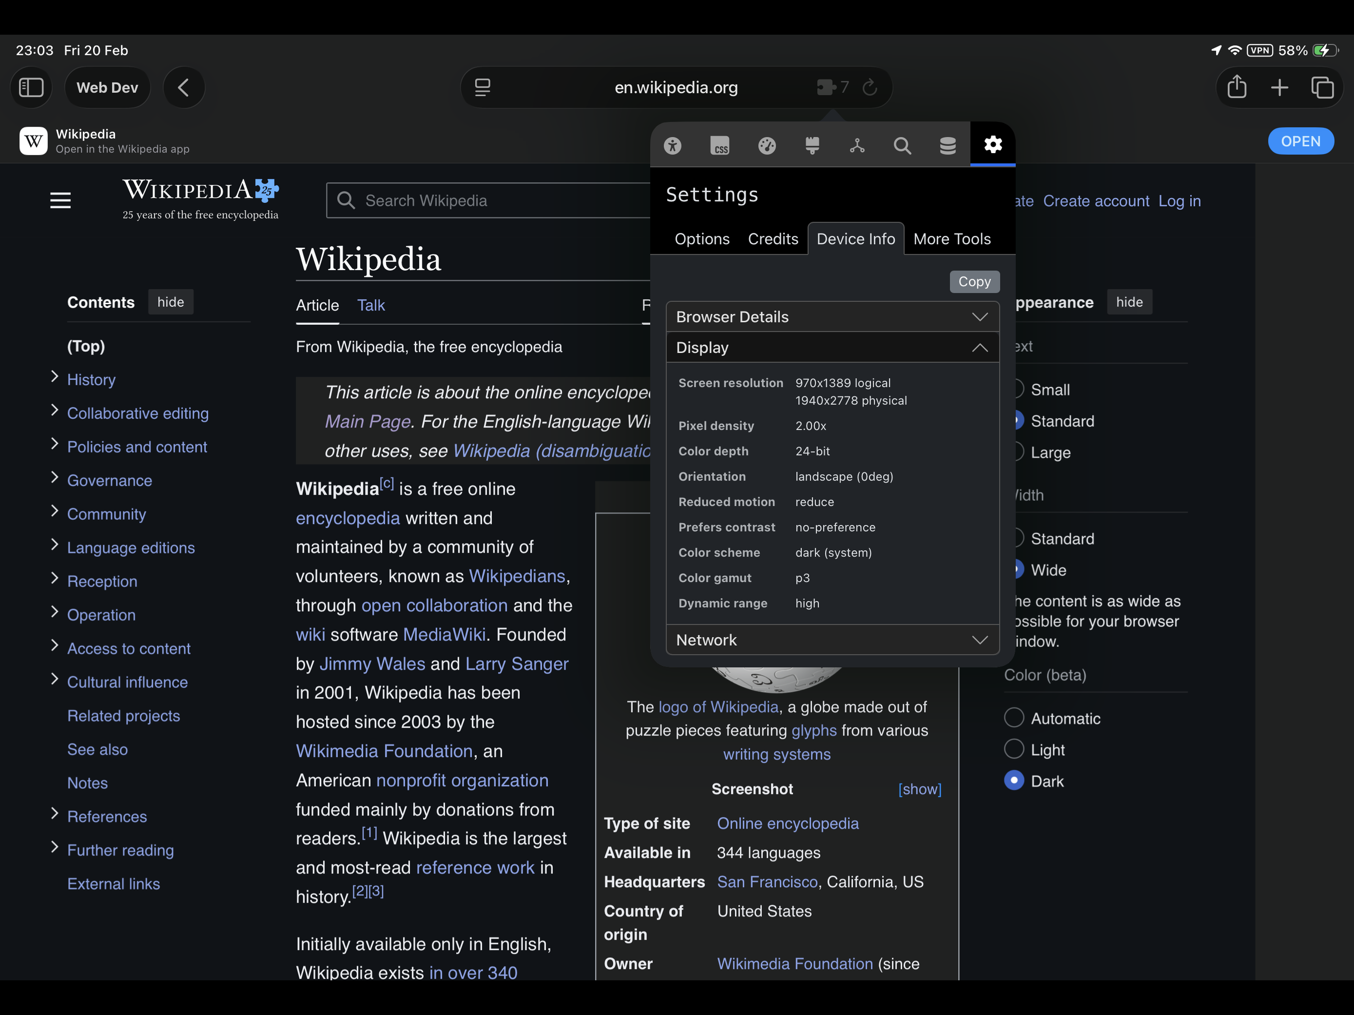This screenshot has width=1354, height=1015.
Task: Expand the Governance contents chevron
Action: click(55, 477)
